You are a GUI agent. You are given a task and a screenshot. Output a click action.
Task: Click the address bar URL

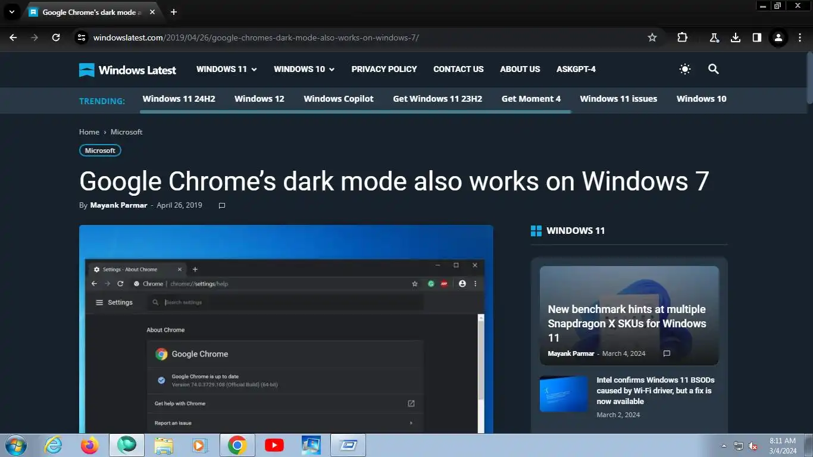coord(256,37)
